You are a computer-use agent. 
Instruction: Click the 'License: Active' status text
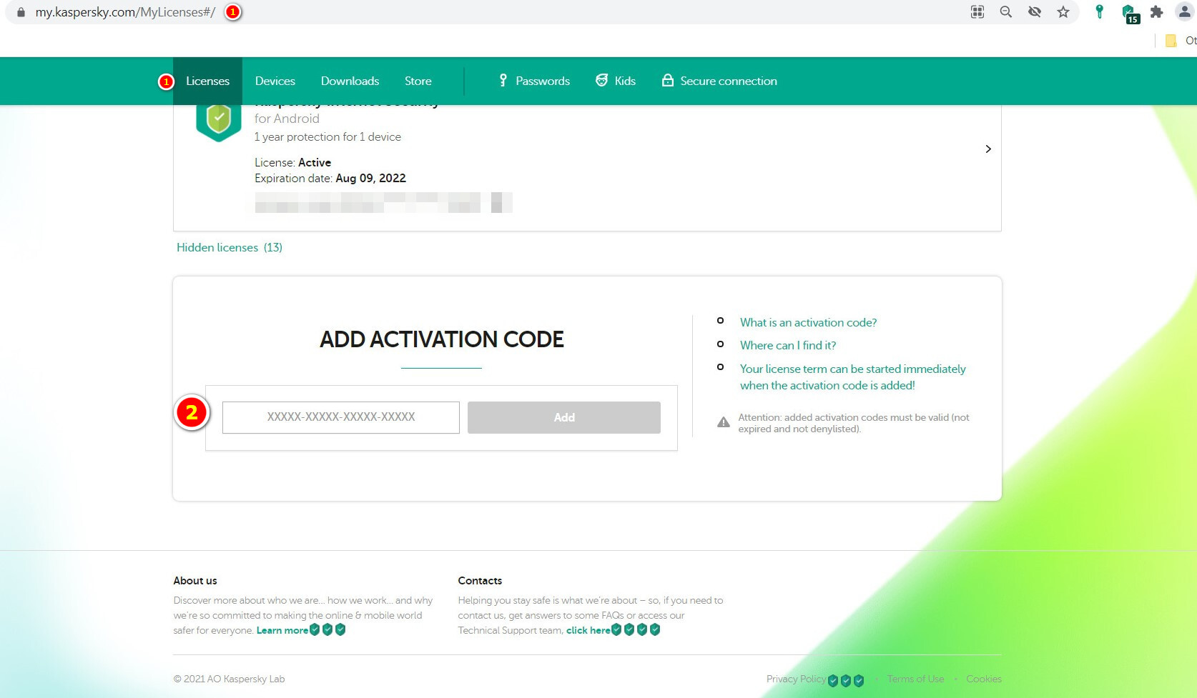(x=293, y=163)
